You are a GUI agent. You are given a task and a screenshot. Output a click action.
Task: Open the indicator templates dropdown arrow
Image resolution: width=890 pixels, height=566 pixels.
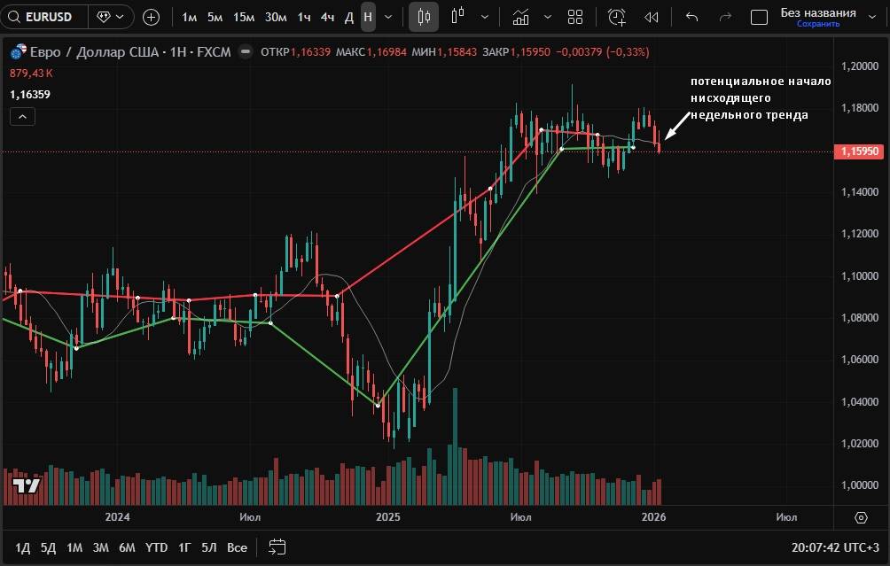pyautogui.click(x=547, y=17)
